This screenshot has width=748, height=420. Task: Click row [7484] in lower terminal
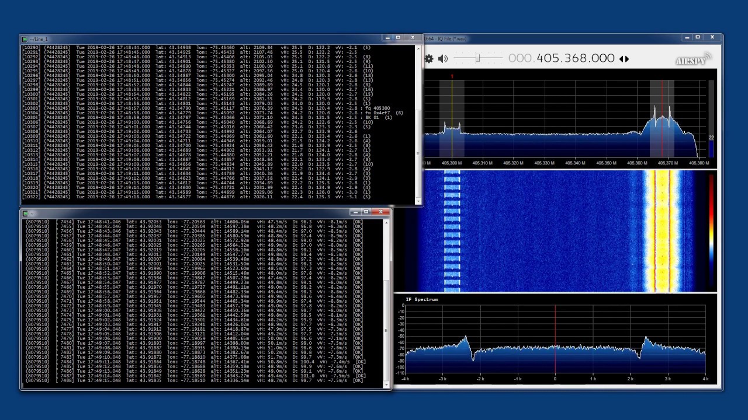(x=196, y=362)
